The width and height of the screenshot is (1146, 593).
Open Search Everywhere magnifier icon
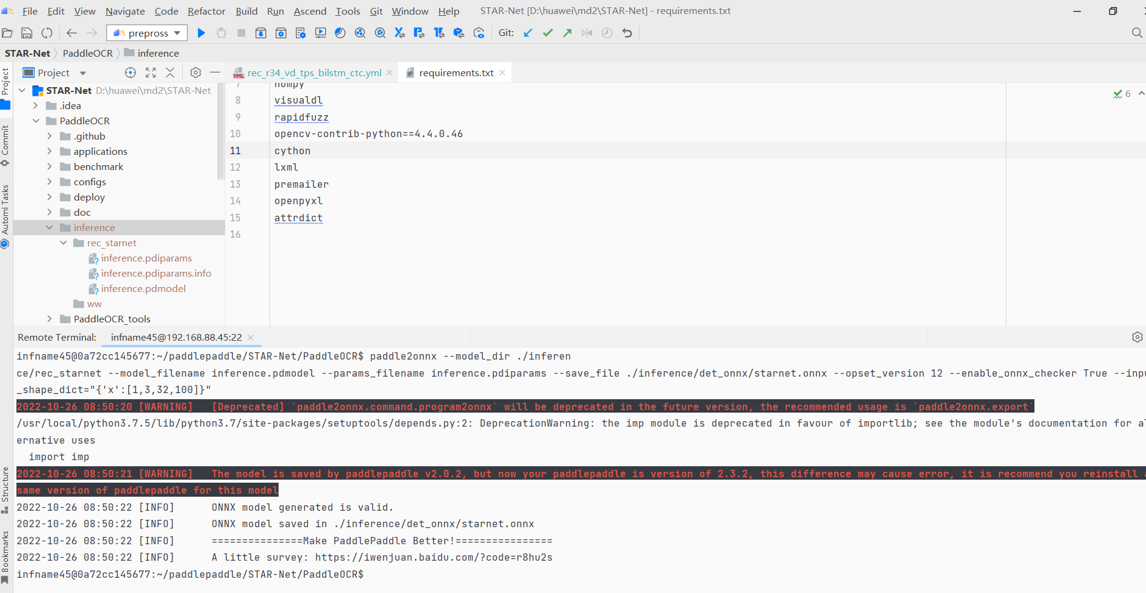[x=1137, y=33]
